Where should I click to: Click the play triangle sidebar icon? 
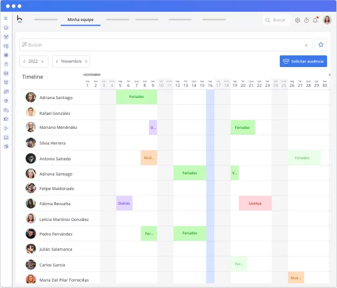6,128
